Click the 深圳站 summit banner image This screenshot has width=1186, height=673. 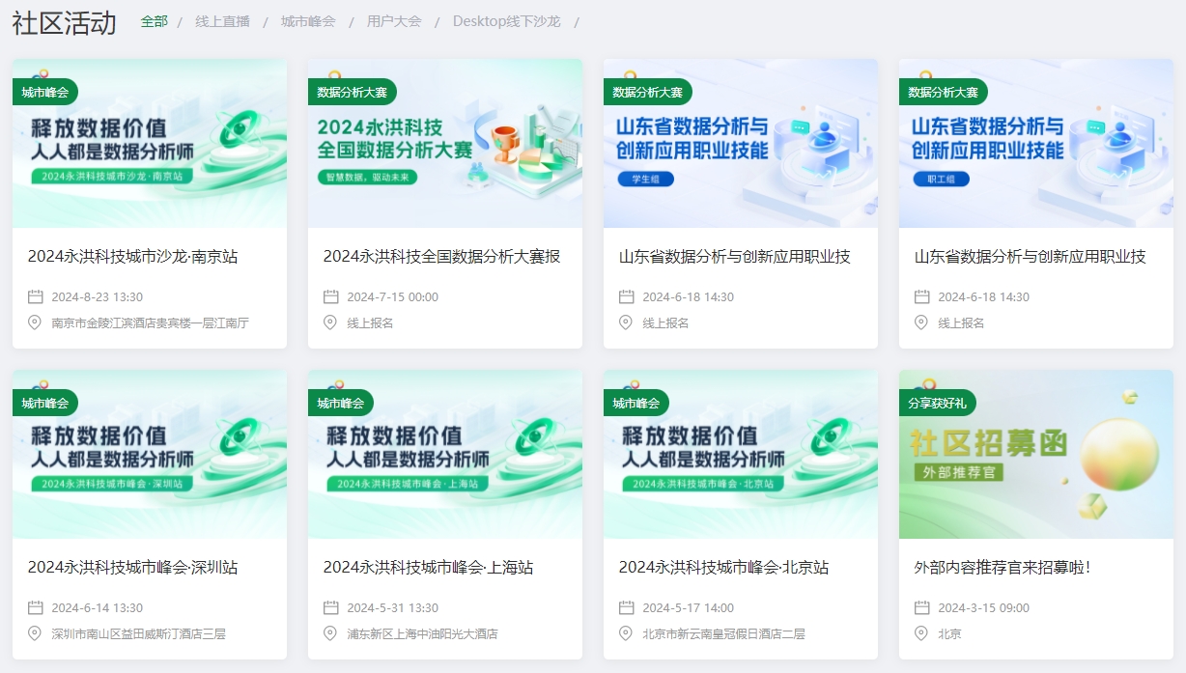click(150, 454)
